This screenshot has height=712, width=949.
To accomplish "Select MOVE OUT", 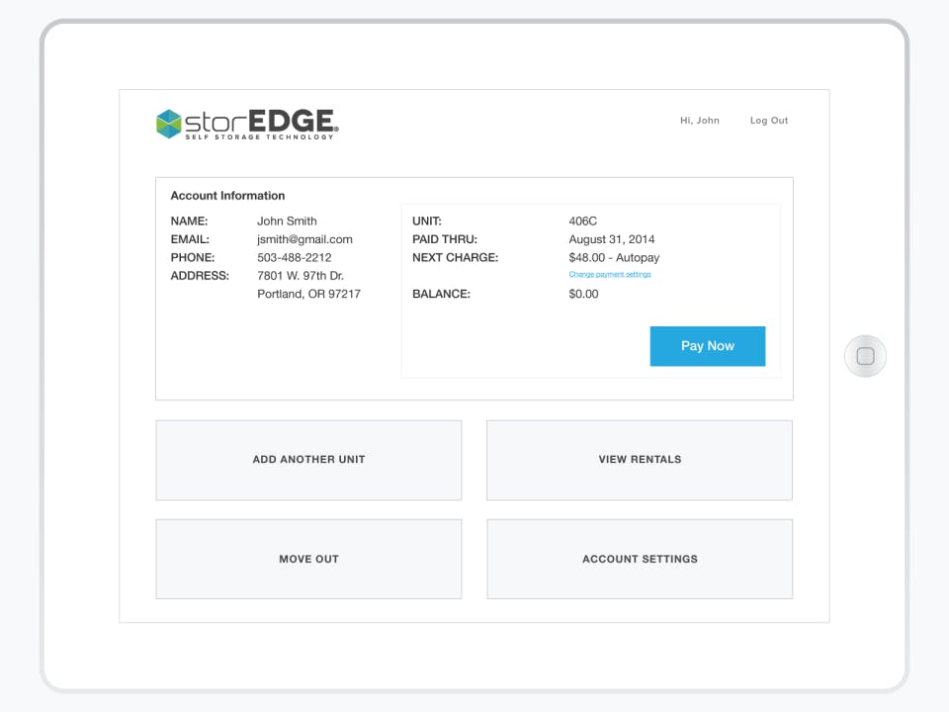I will click(x=308, y=558).
